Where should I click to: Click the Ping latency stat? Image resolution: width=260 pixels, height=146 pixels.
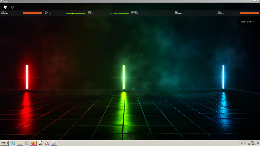(x=221, y=13)
